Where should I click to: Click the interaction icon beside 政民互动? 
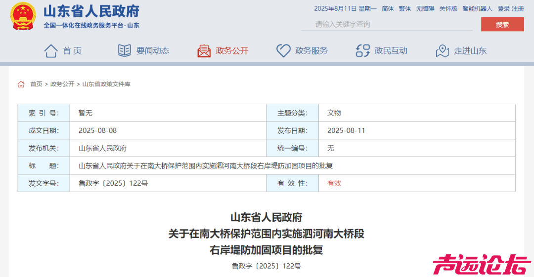click(363, 51)
